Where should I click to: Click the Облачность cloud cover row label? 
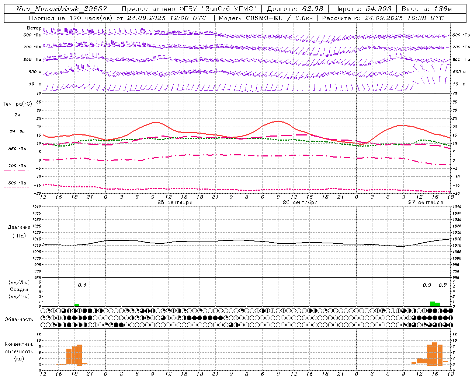click(x=19, y=319)
